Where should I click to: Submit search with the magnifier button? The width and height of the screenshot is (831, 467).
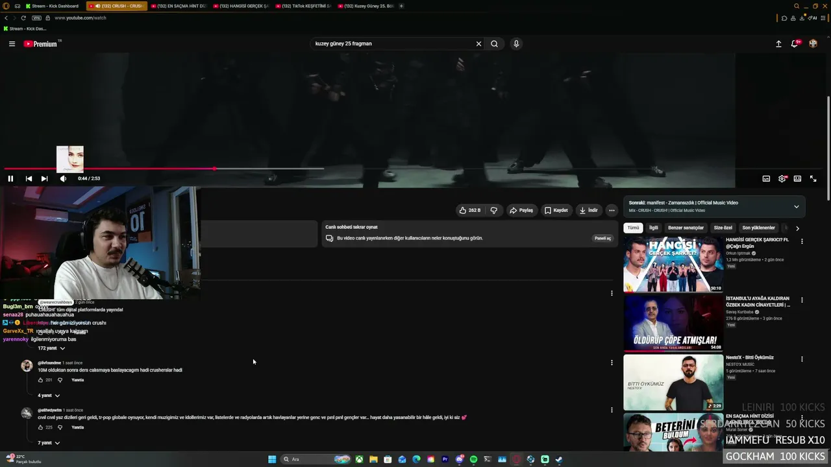[494, 44]
